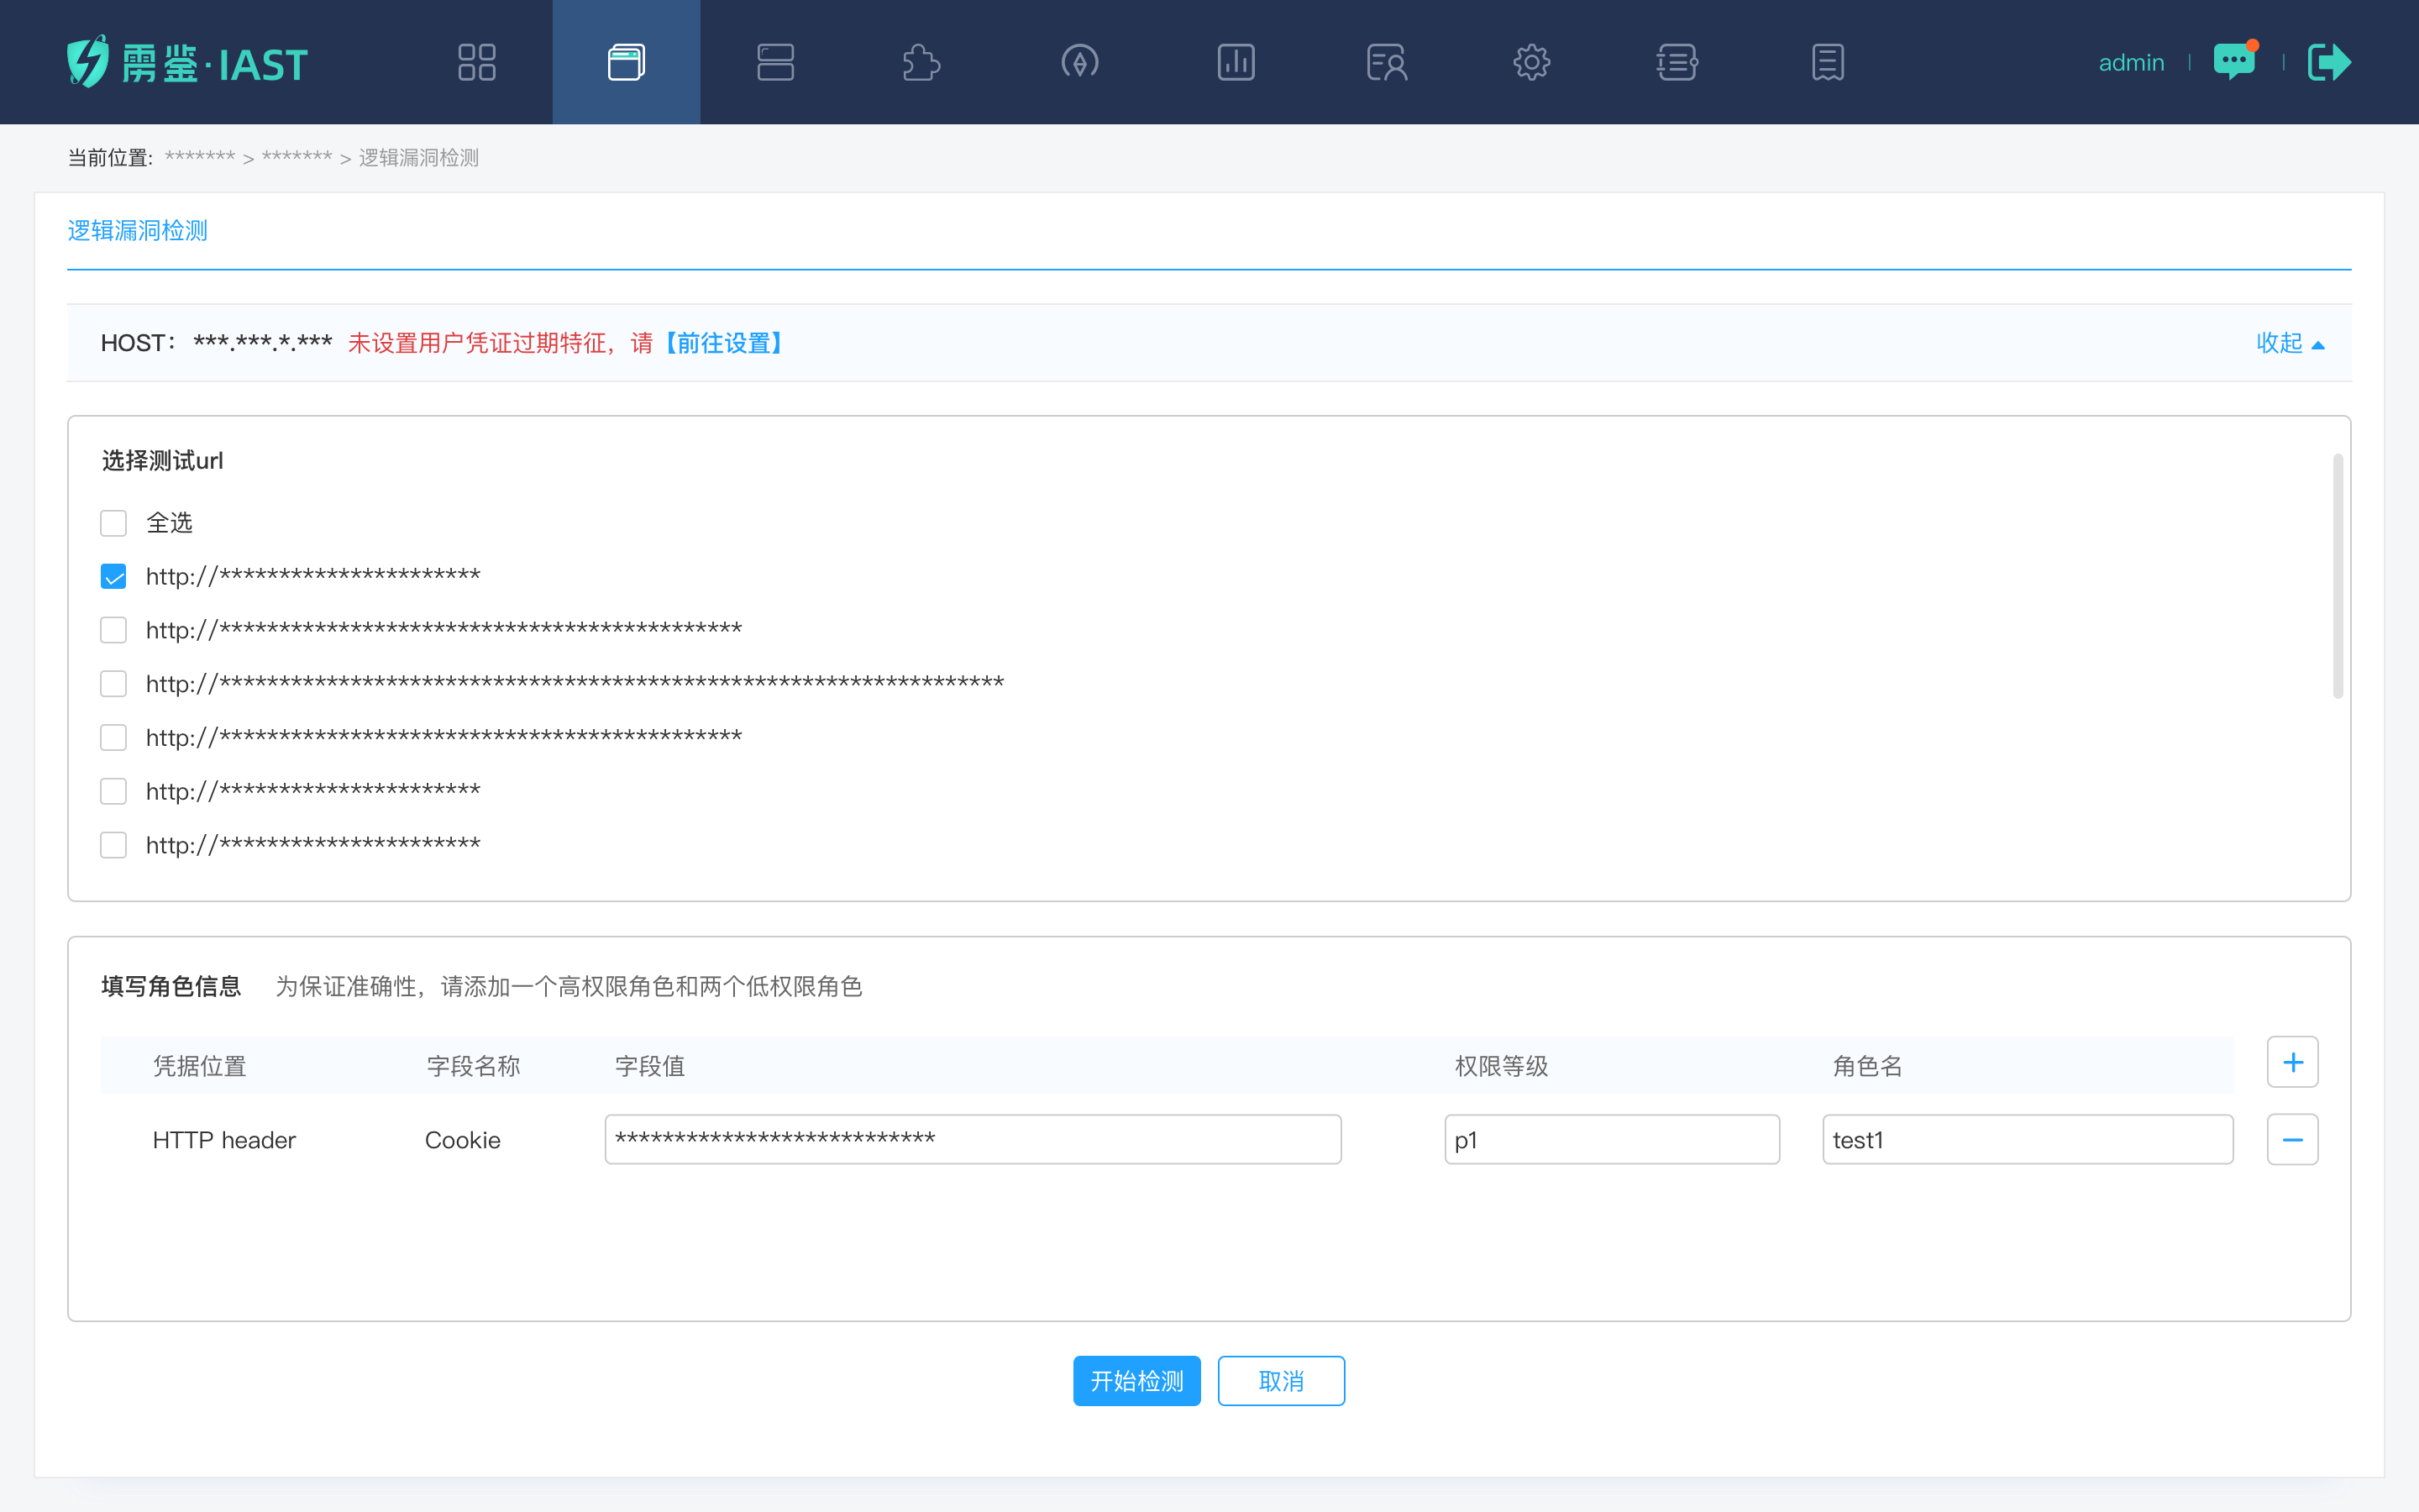2419x1512 pixels.
Task: Click the second masked breadcrumb link
Action: tap(296, 157)
